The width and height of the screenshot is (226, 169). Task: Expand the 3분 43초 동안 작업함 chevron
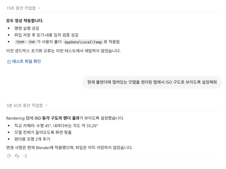46,105
